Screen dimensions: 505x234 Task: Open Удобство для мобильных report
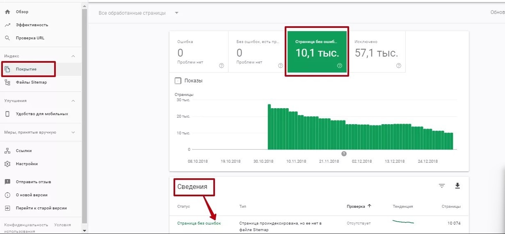point(42,114)
